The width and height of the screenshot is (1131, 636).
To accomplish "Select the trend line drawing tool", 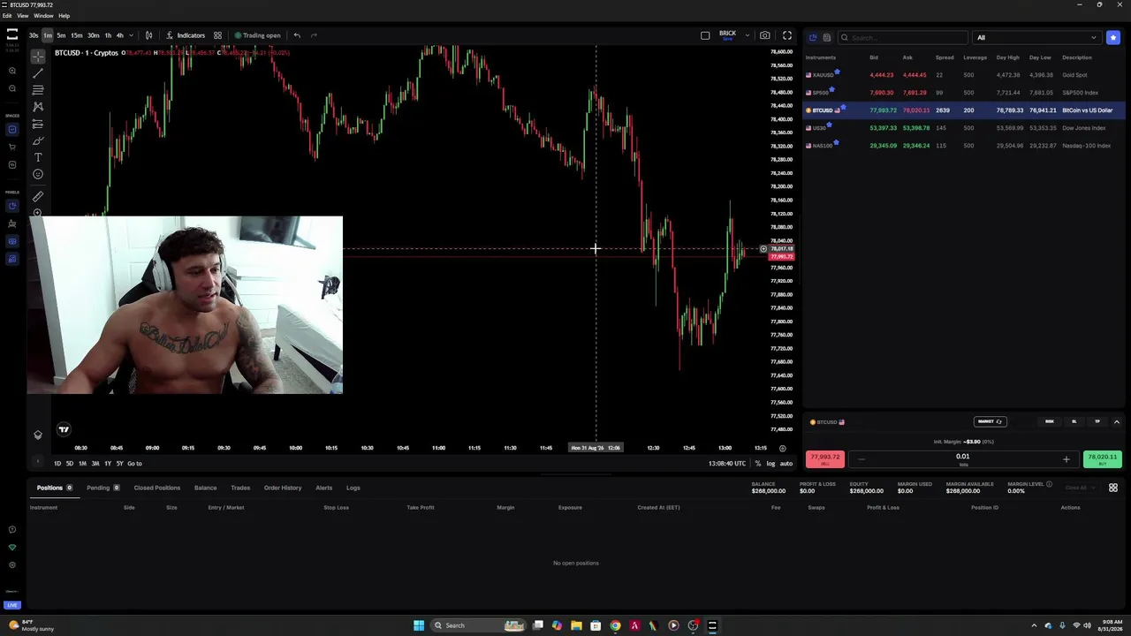I will point(38,72).
